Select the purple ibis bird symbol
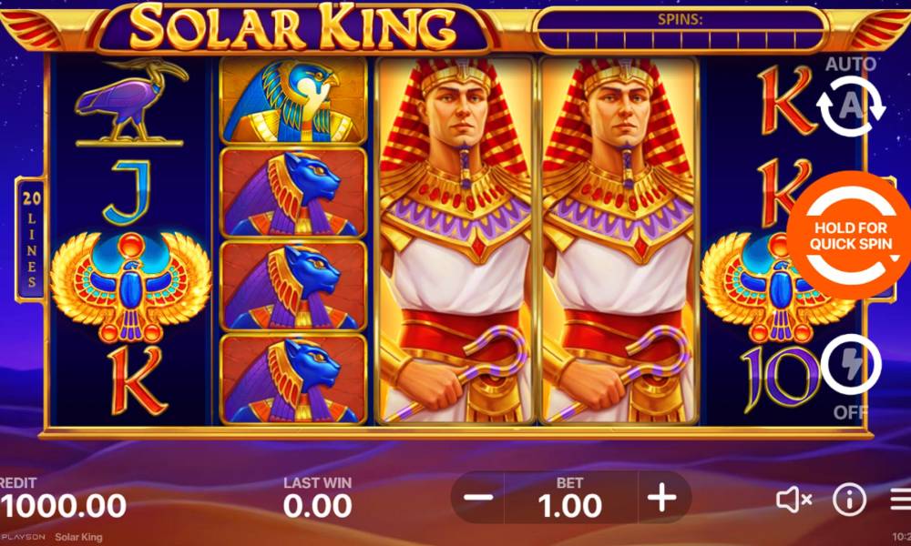 tap(131, 102)
